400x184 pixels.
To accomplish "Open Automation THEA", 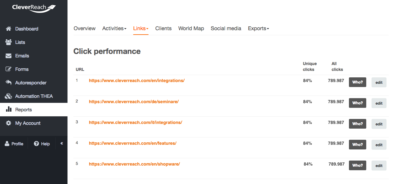I will (34, 96).
